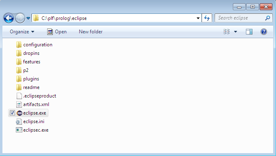Select the text 'readme'

pos(31,87)
